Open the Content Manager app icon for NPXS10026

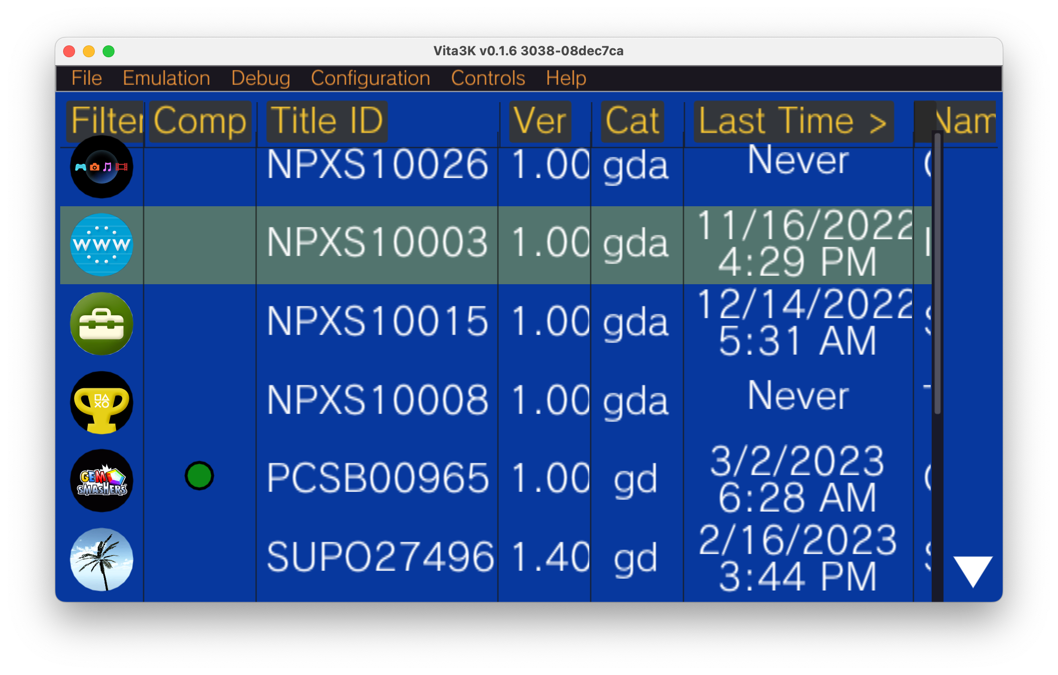point(102,167)
